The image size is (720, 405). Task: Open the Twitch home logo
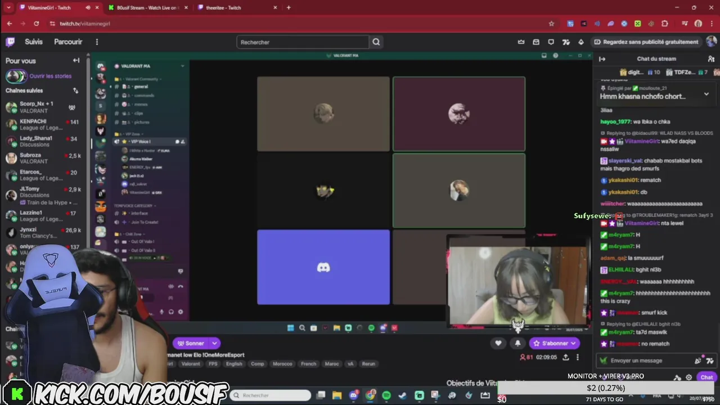pos(10,42)
